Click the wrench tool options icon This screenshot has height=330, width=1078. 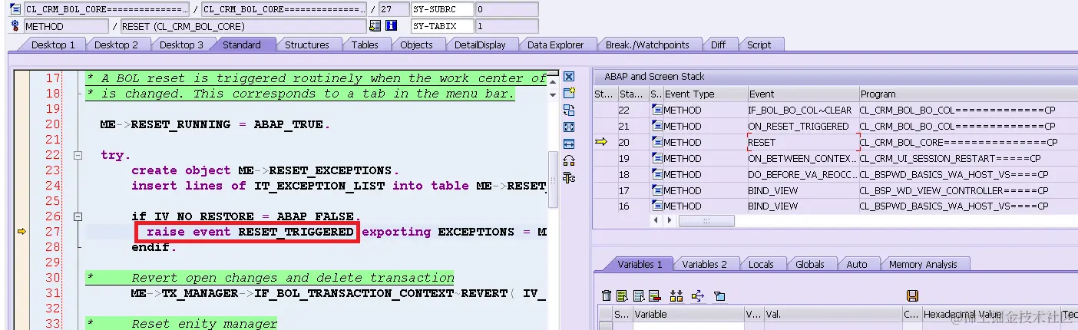tap(569, 177)
